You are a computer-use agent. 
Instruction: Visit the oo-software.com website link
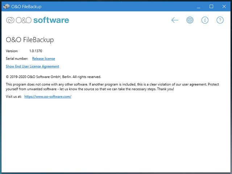pyautogui.click(x=47, y=97)
